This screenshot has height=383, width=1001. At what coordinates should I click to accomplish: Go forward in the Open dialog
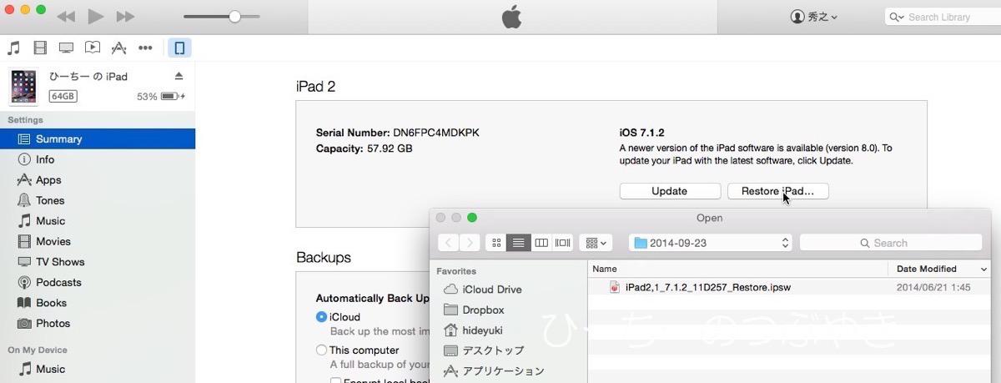tap(470, 243)
